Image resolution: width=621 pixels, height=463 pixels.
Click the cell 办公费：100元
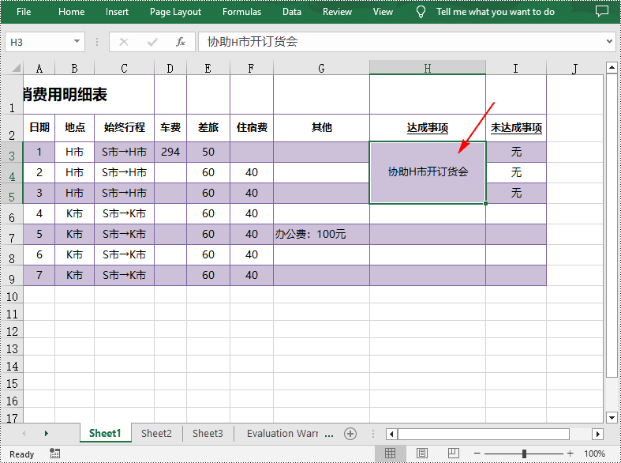coord(322,235)
